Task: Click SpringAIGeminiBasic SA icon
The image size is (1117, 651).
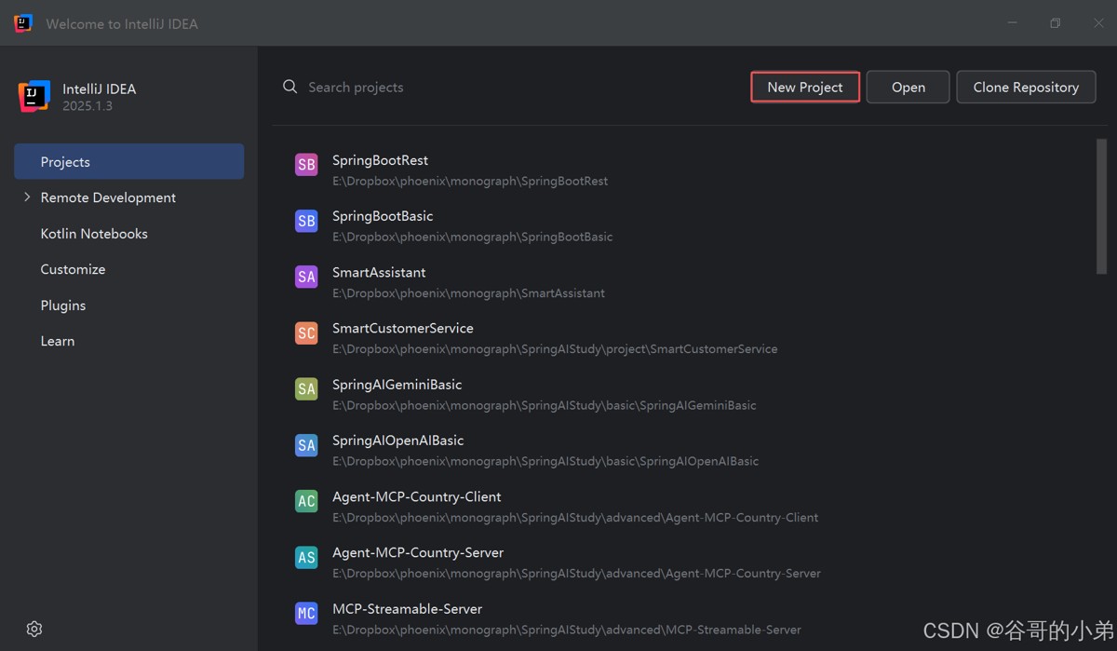Action: [306, 389]
